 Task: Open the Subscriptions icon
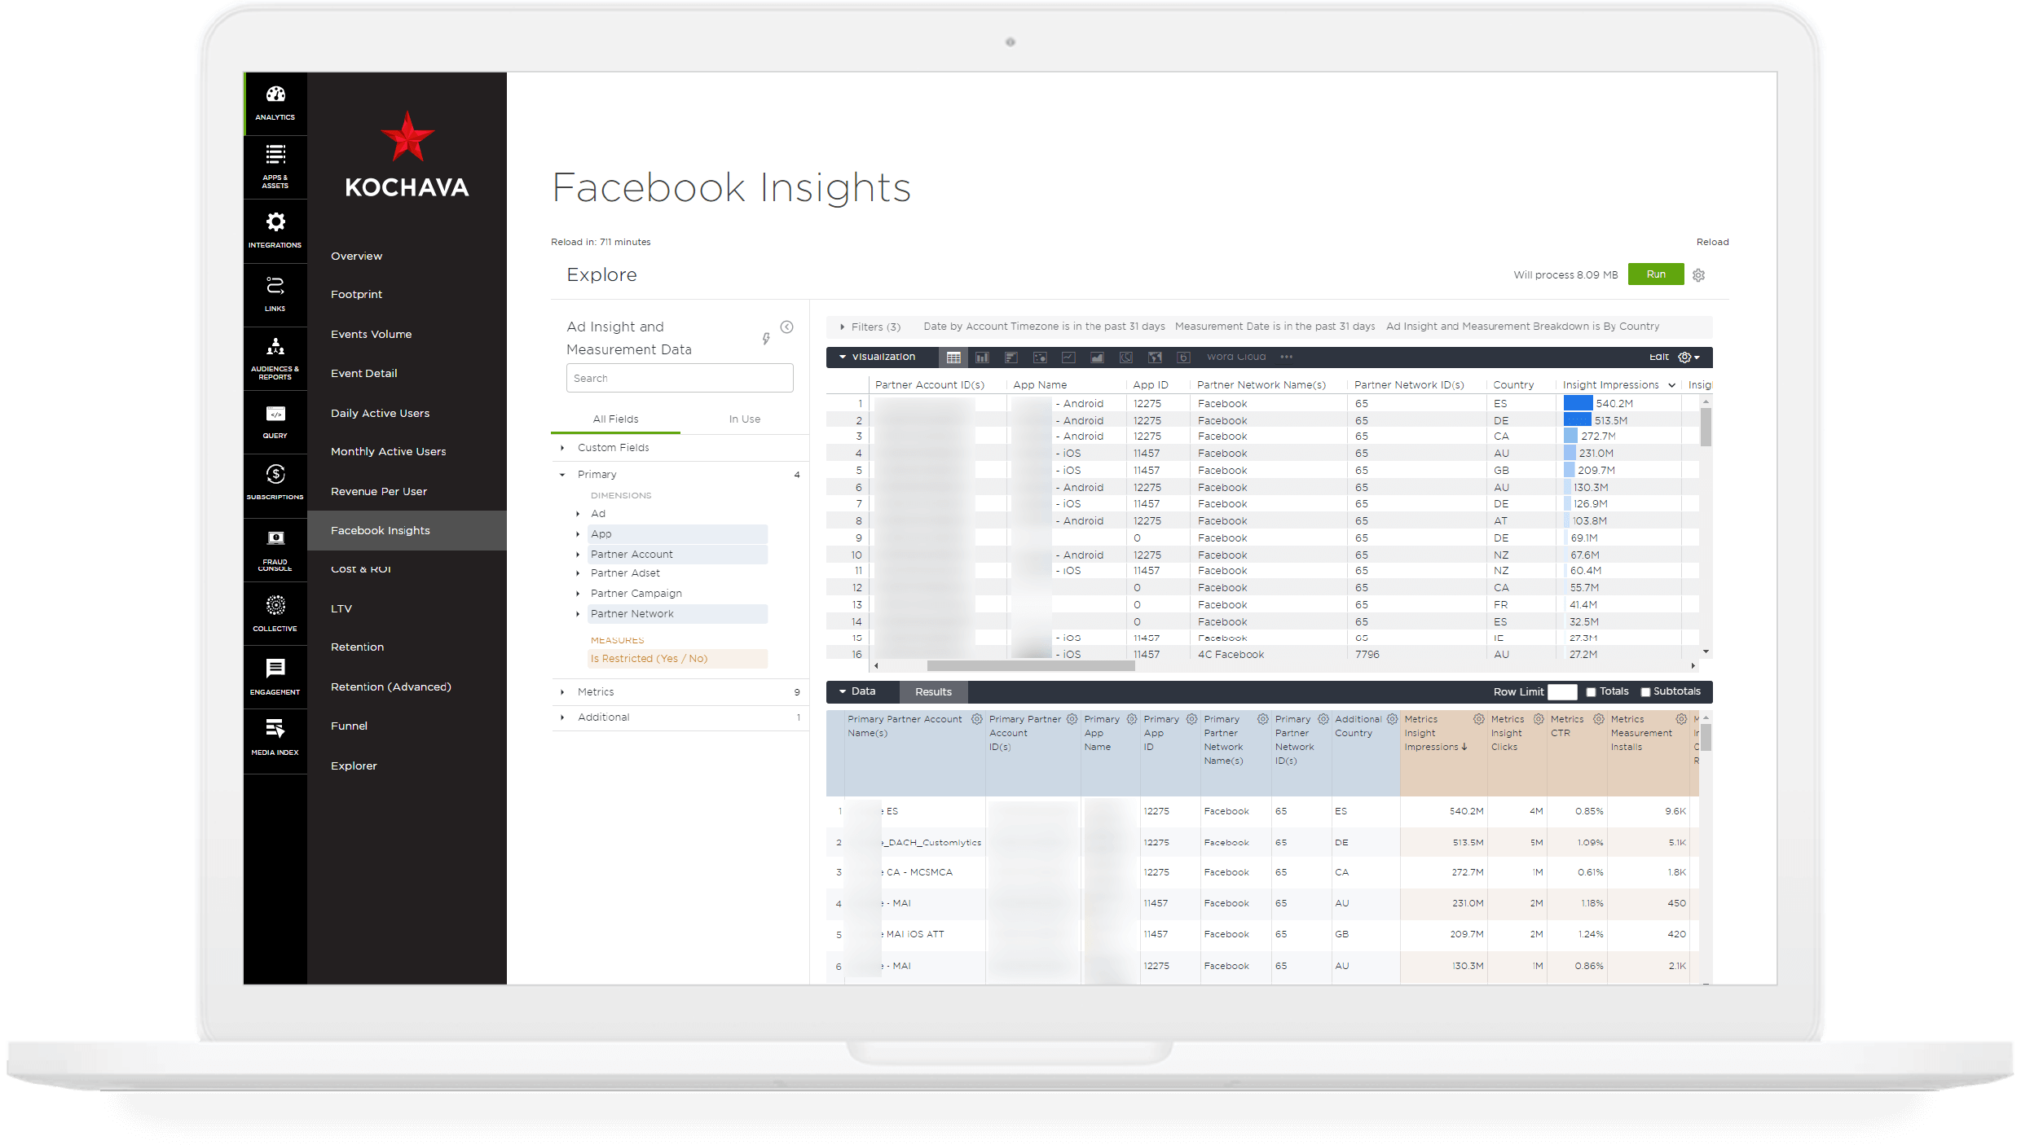click(x=275, y=483)
